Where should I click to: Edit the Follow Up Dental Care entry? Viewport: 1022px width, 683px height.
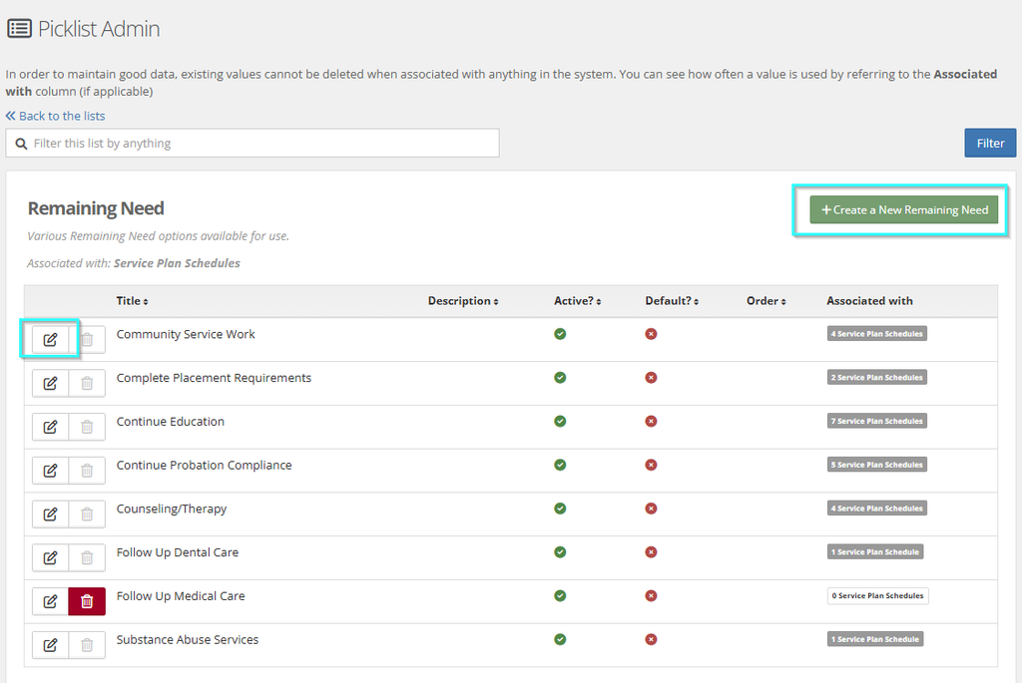(x=50, y=558)
